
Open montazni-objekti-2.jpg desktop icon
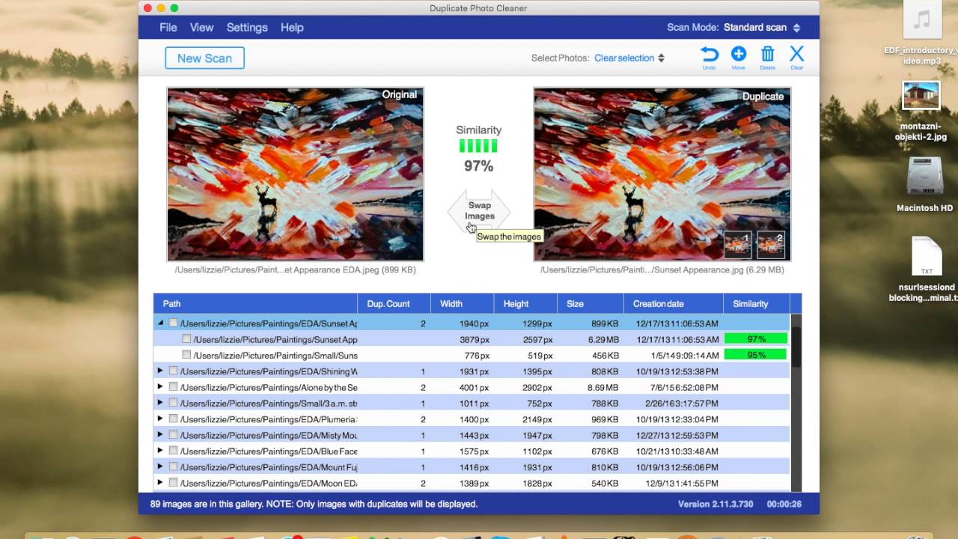(x=921, y=97)
